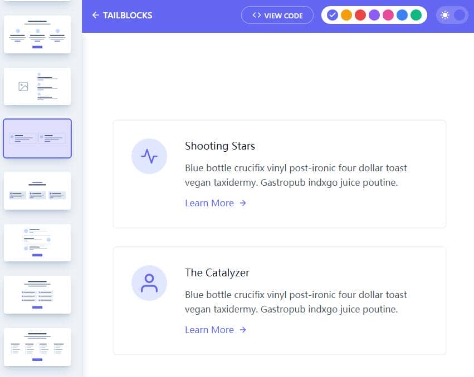Pick the four-column list block thumbnail
The image size is (474, 377).
[x=37, y=347]
